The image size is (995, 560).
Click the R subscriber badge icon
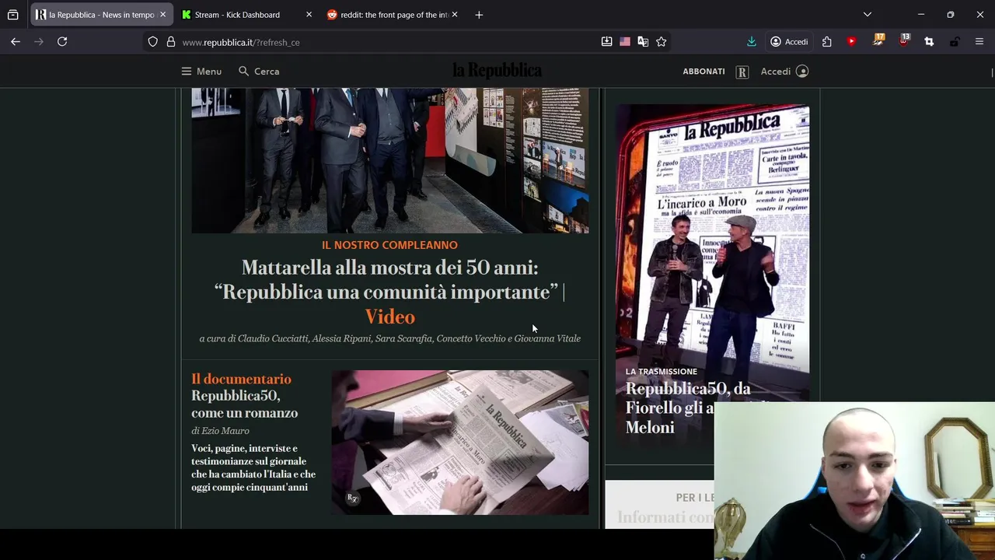(x=742, y=72)
